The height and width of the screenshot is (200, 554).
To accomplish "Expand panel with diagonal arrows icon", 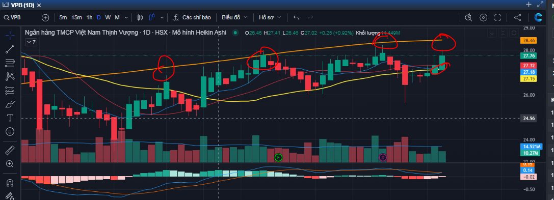I will pyautogui.click(x=540, y=5).
